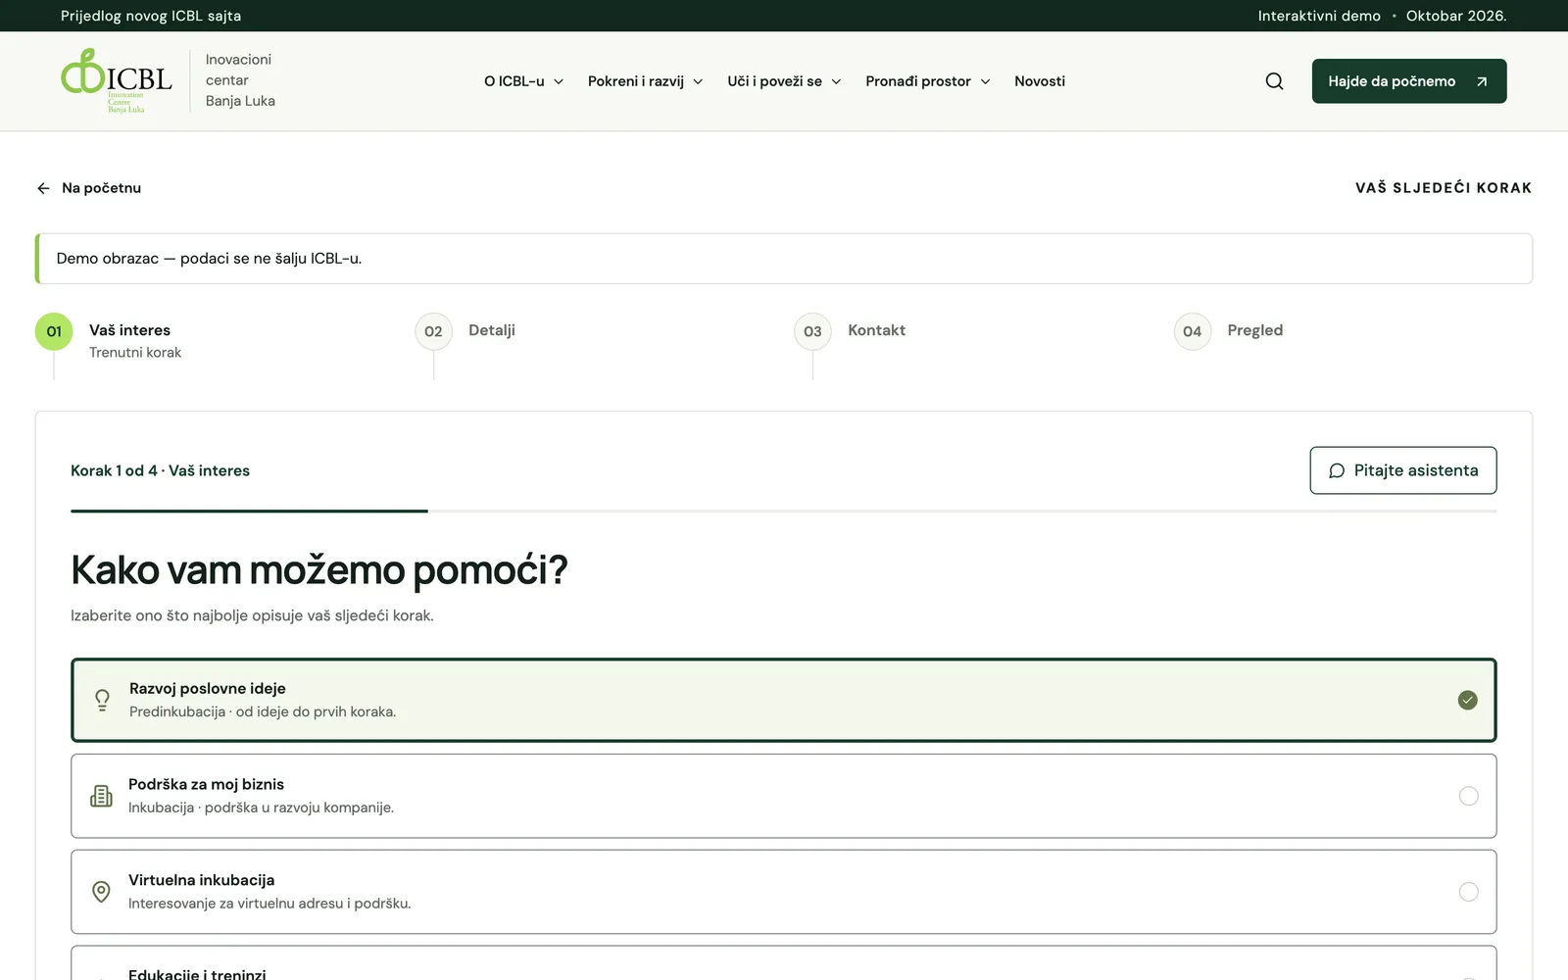This screenshot has width=1568, height=980.
Task: Expand the Pronađi prostor chevron
Action: (x=985, y=81)
